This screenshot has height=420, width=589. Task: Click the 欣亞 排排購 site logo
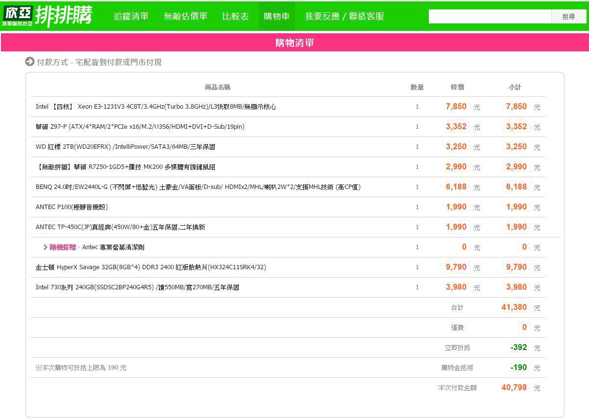tap(47, 16)
